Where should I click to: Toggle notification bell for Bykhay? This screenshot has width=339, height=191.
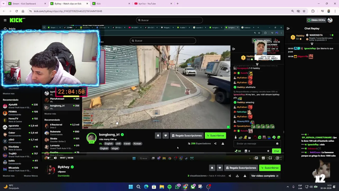(212, 168)
